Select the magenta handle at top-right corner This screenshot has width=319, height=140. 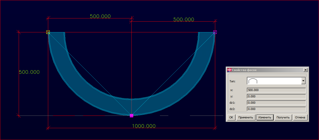click(x=215, y=32)
